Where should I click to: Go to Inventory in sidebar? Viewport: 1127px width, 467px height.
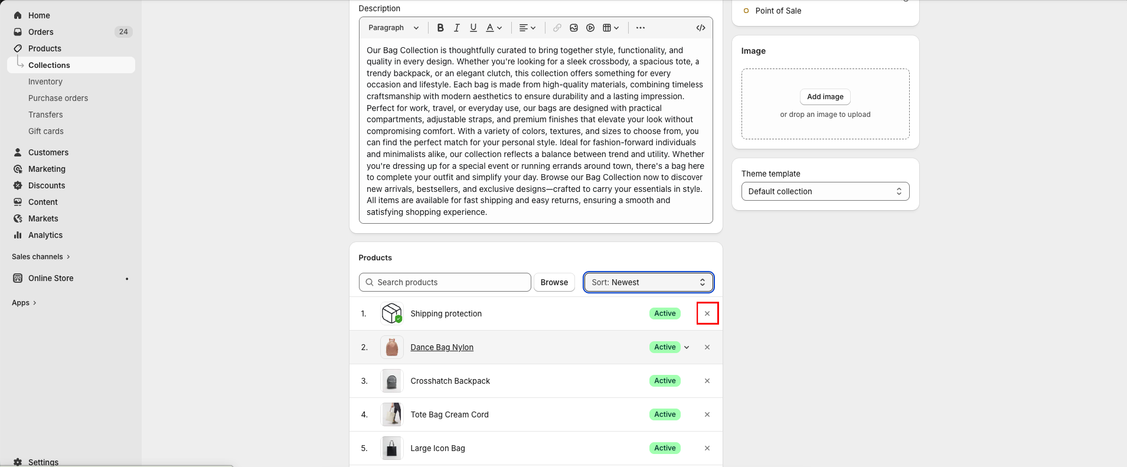click(x=45, y=81)
